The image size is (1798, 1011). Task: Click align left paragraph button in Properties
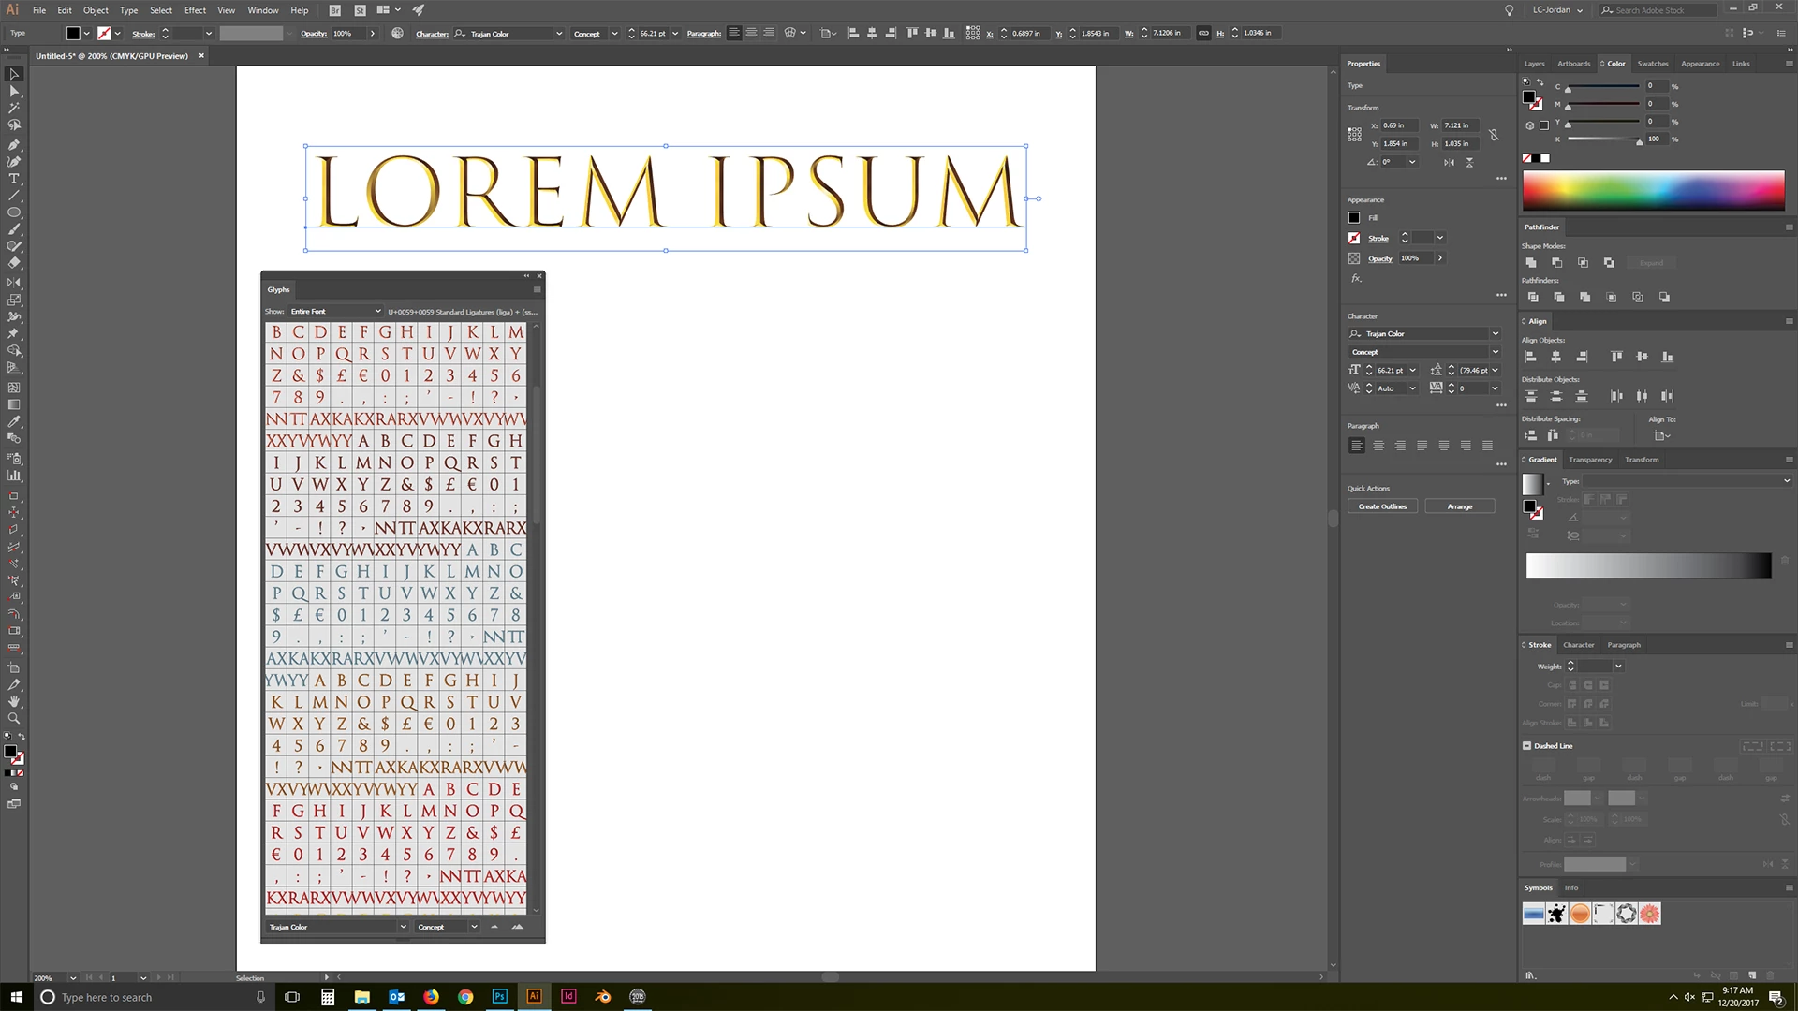pyautogui.click(x=1356, y=446)
